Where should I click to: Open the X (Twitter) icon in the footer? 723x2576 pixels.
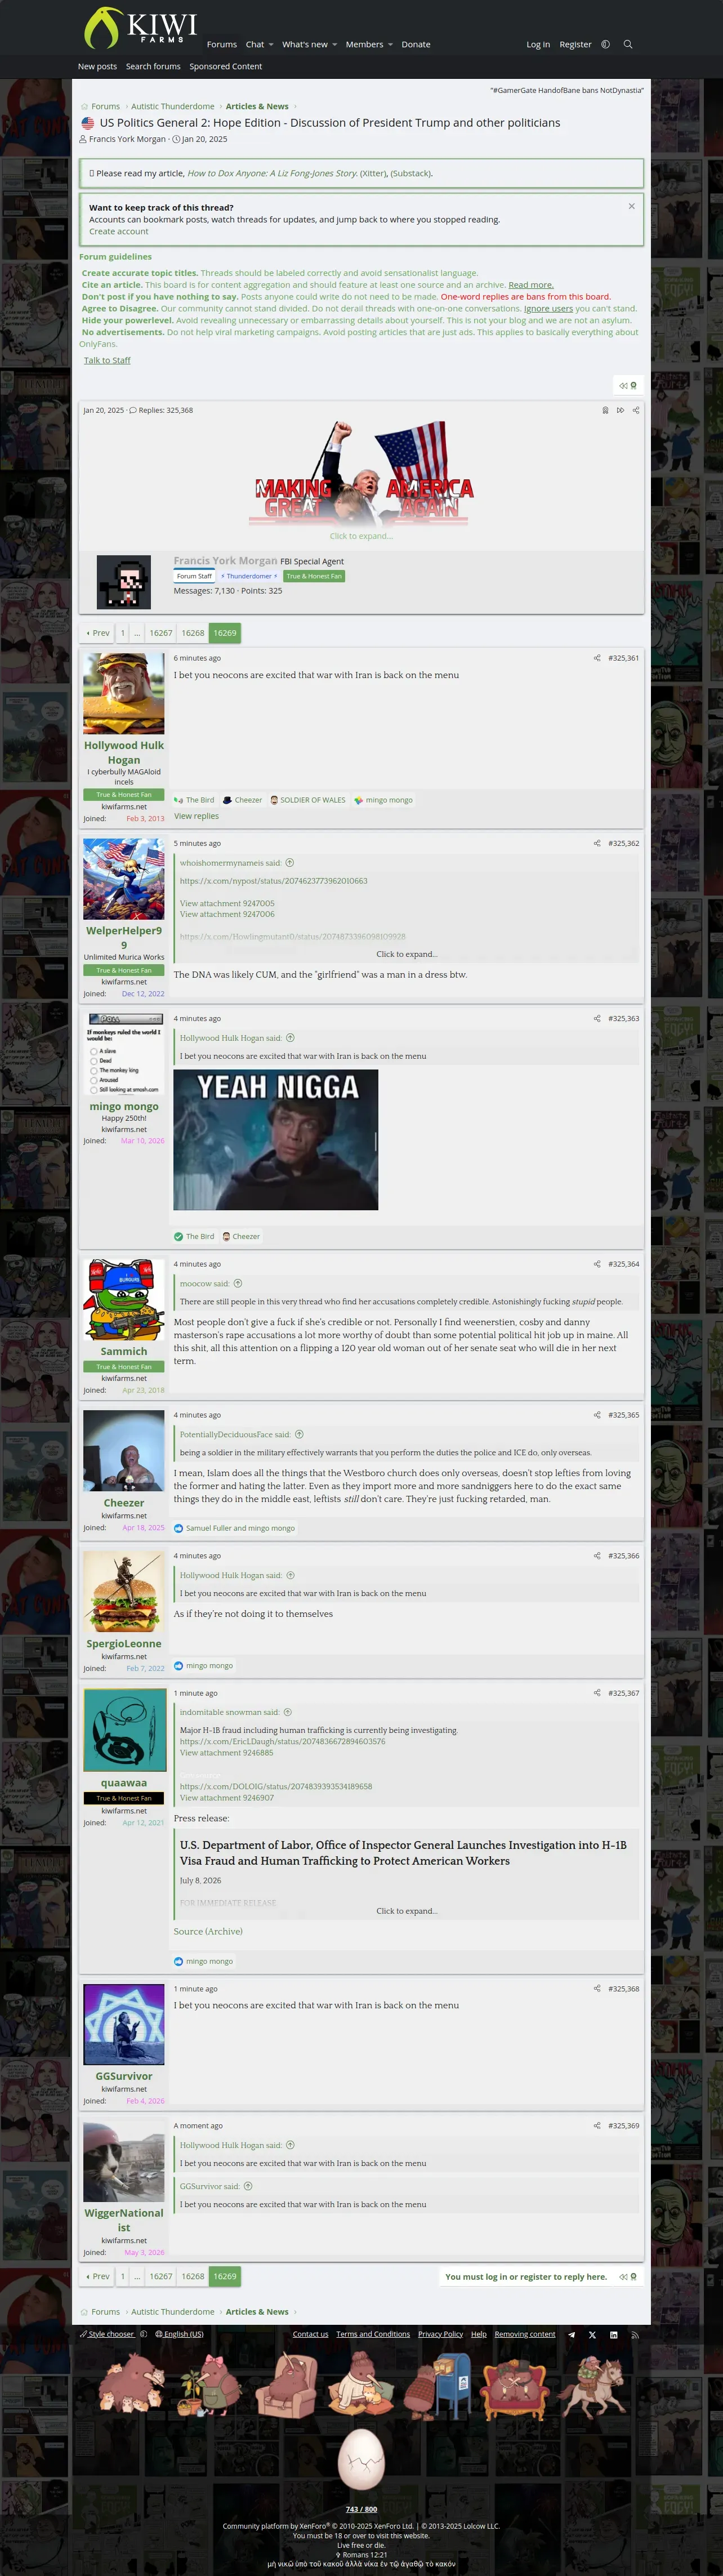coord(592,2335)
